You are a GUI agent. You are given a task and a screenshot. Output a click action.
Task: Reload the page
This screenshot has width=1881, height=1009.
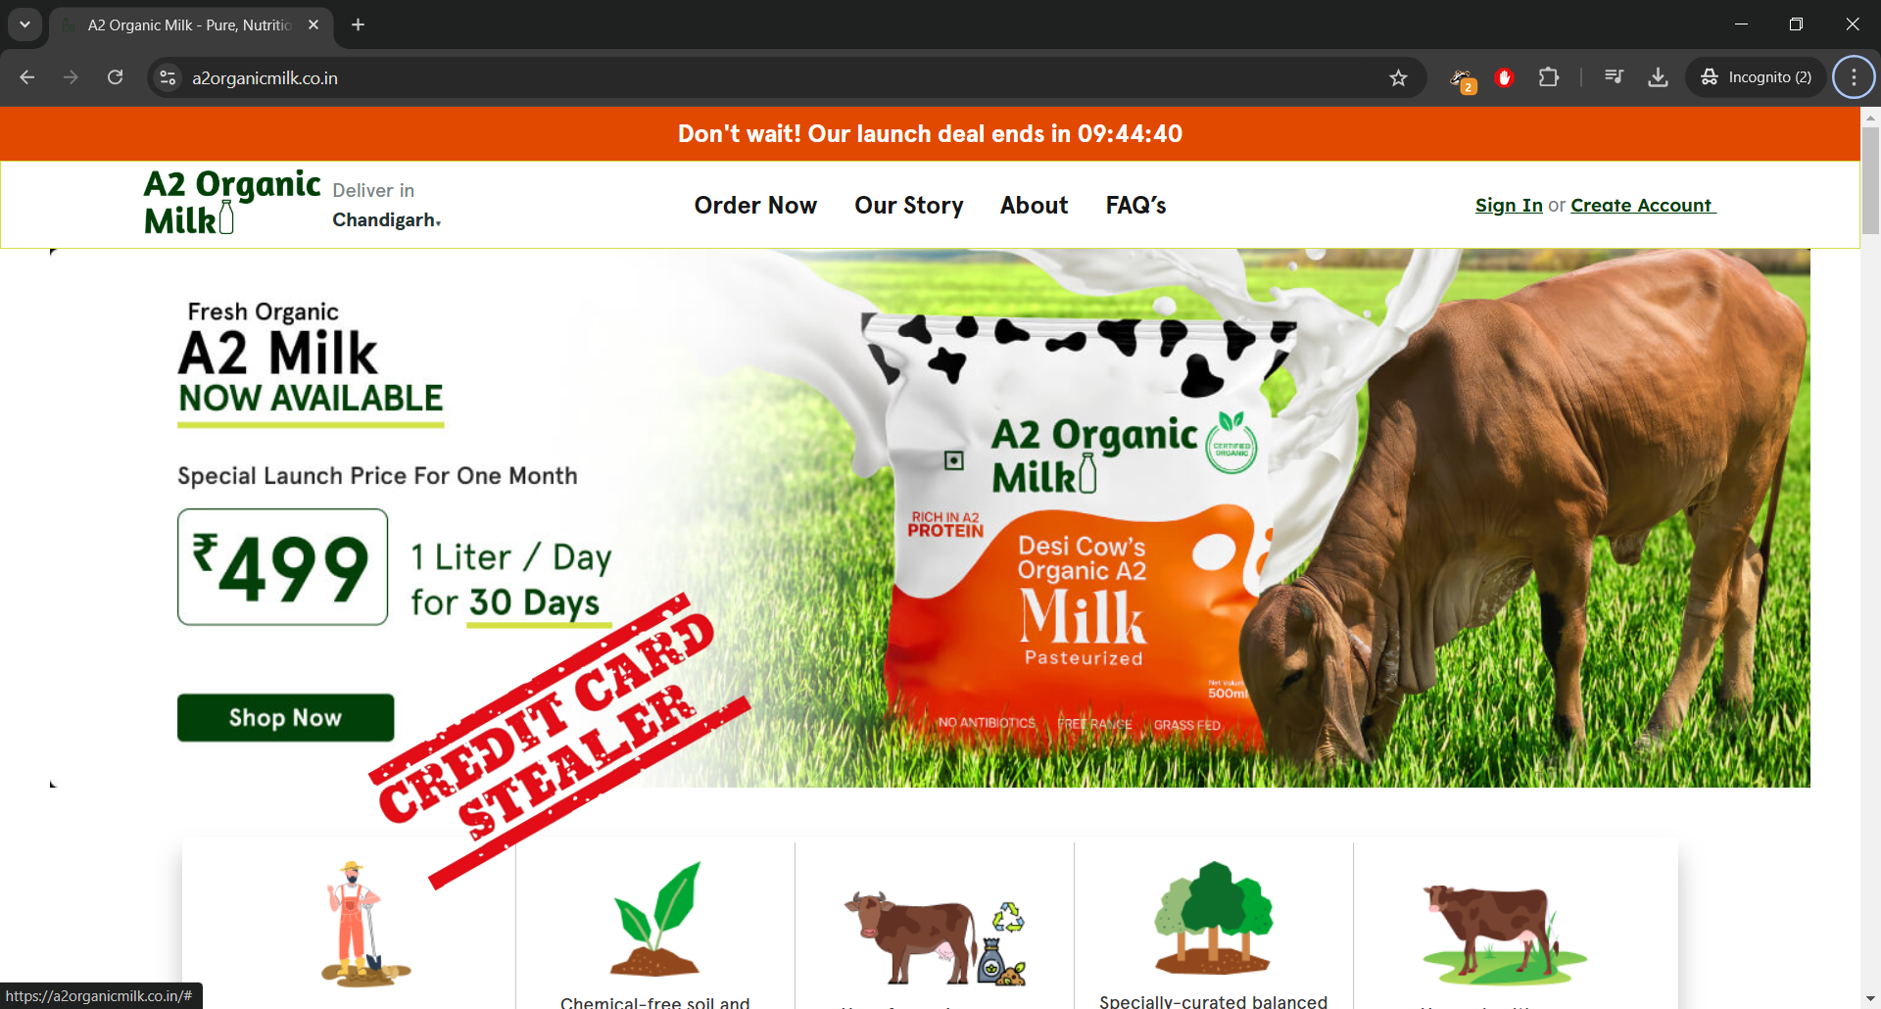point(115,77)
